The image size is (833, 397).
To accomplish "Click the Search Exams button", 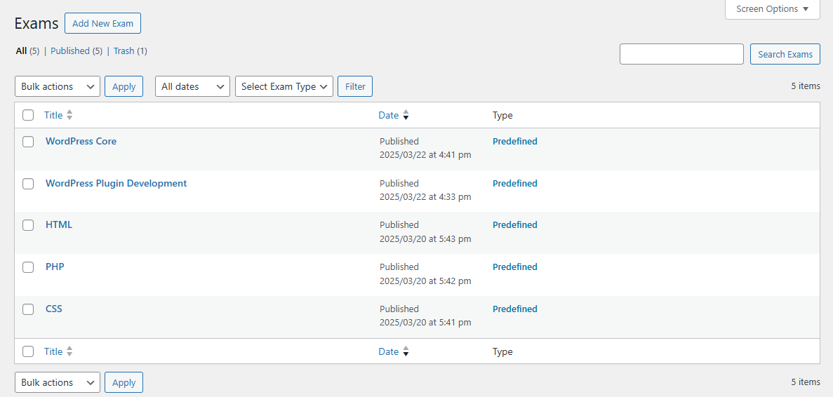I will pos(785,54).
